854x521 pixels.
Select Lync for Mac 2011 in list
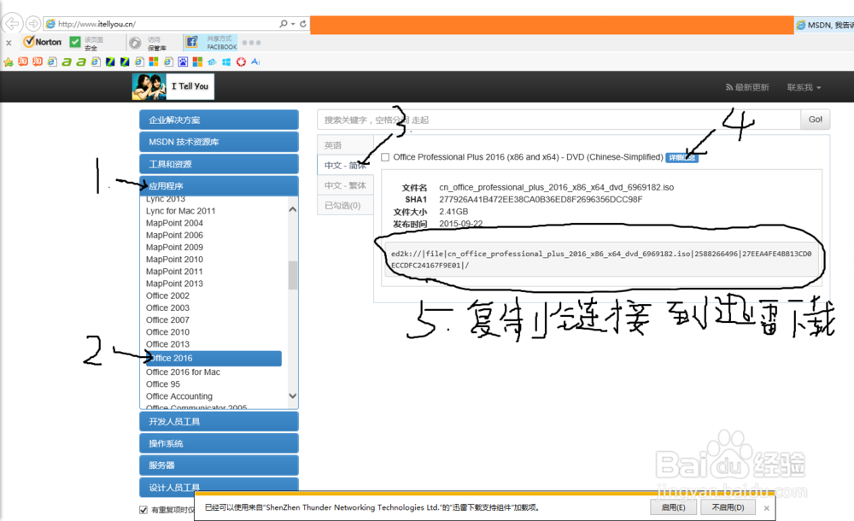[181, 211]
